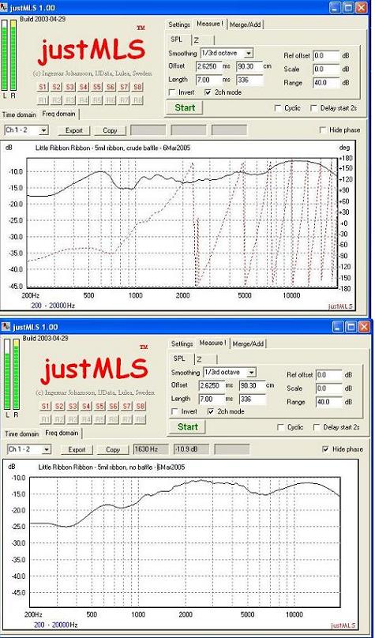Click Offset cm field in lower window
Viewport: 375px width, 638px height.
point(252,385)
